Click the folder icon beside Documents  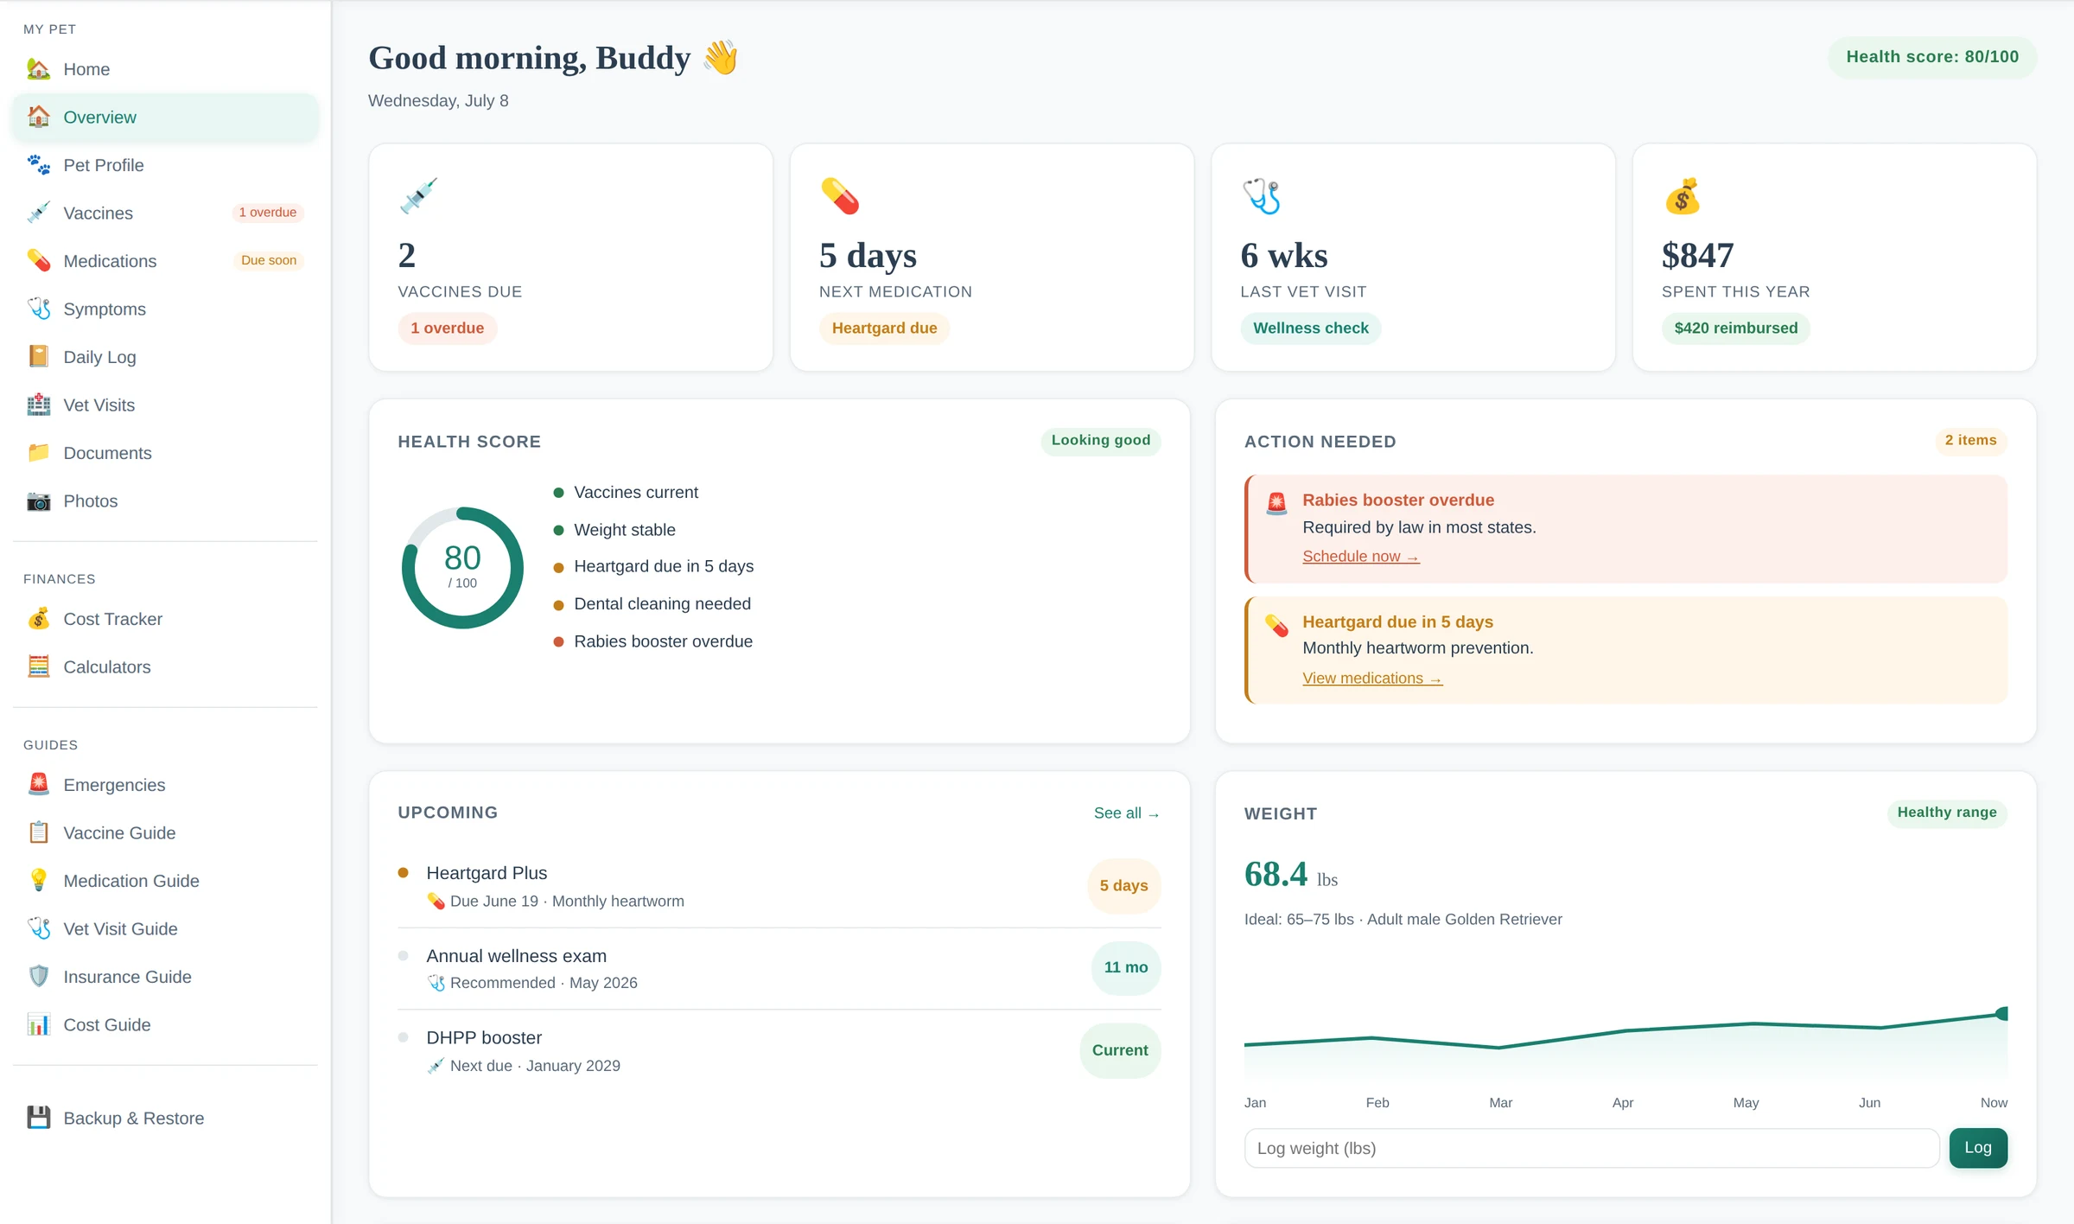click(38, 453)
